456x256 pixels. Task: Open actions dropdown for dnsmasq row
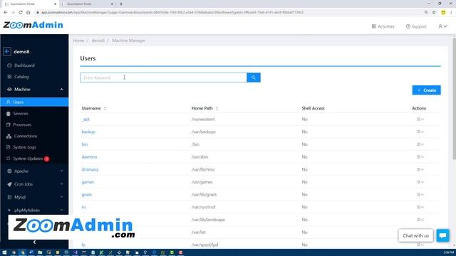[420, 169]
